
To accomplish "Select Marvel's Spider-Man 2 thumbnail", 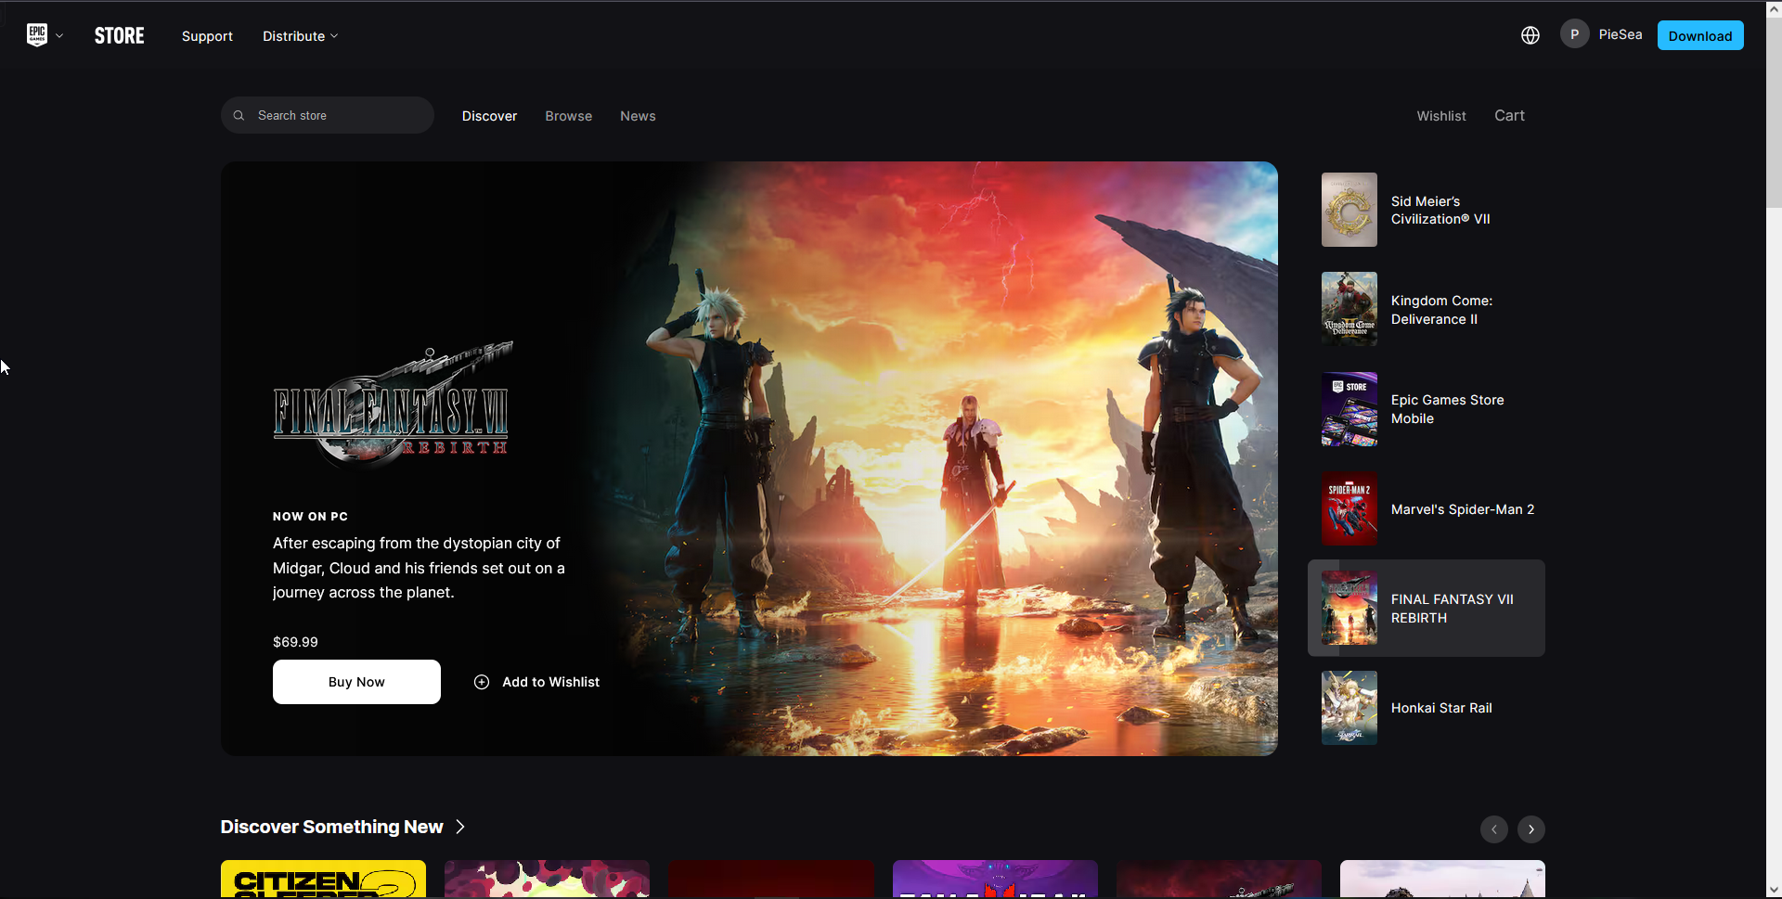I will click(x=1349, y=508).
